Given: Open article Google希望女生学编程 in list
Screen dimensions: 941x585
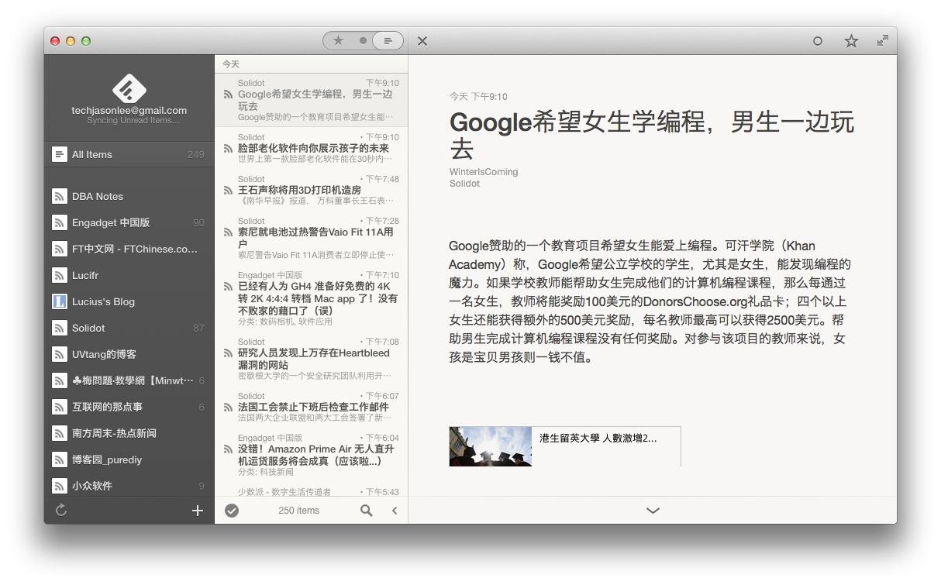Looking at the screenshot, I should click(312, 101).
